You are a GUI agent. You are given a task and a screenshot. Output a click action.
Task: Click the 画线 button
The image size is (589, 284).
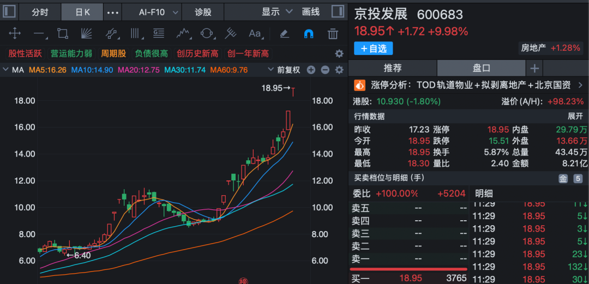311,11
